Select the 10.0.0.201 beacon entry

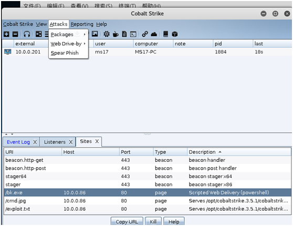pos(147,52)
